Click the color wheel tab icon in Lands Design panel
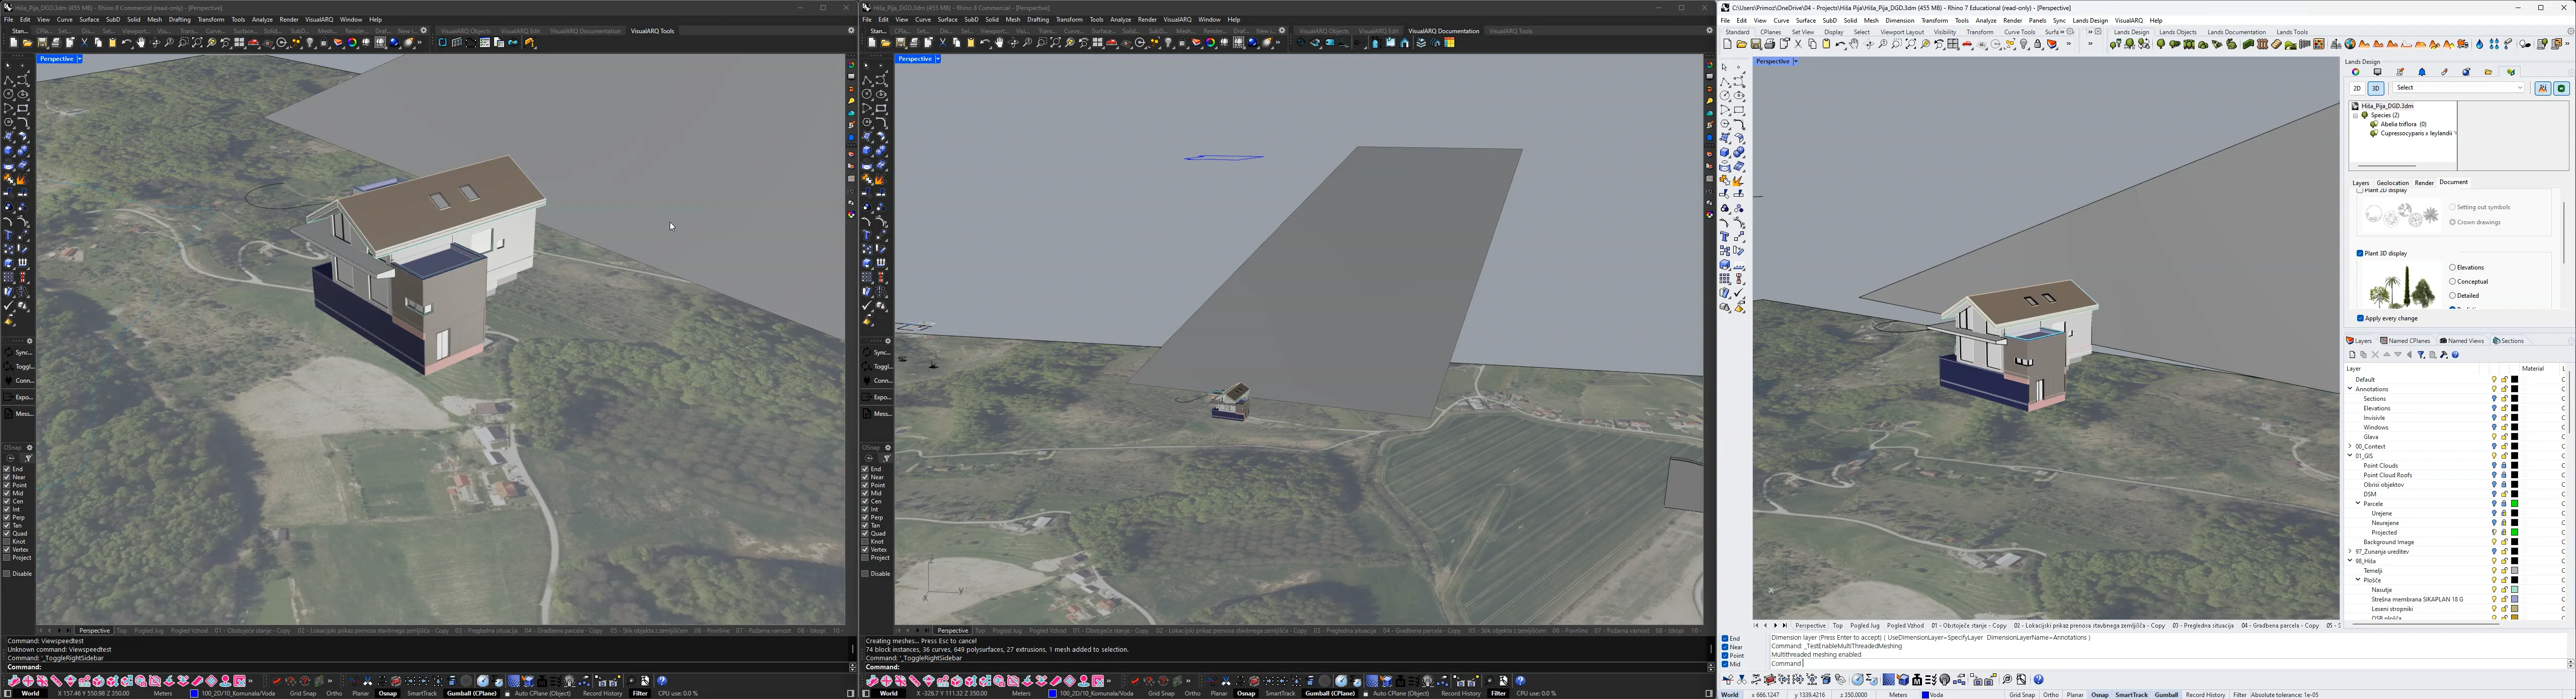Viewport: 2576px width, 699px height. coord(2356,72)
